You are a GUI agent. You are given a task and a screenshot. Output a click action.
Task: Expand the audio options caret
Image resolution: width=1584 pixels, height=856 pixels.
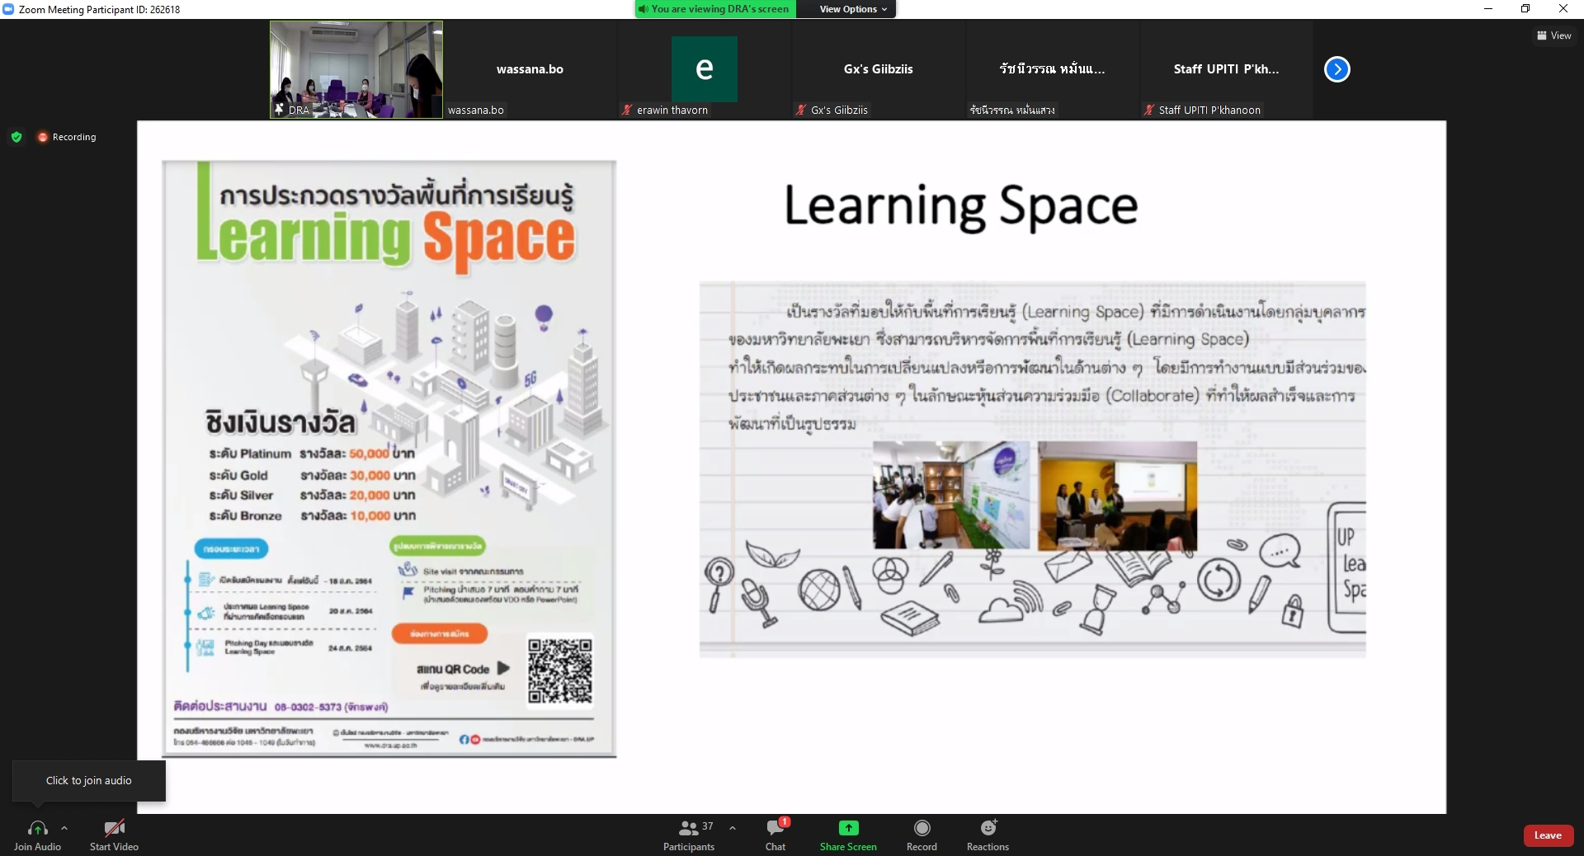(x=64, y=828)
